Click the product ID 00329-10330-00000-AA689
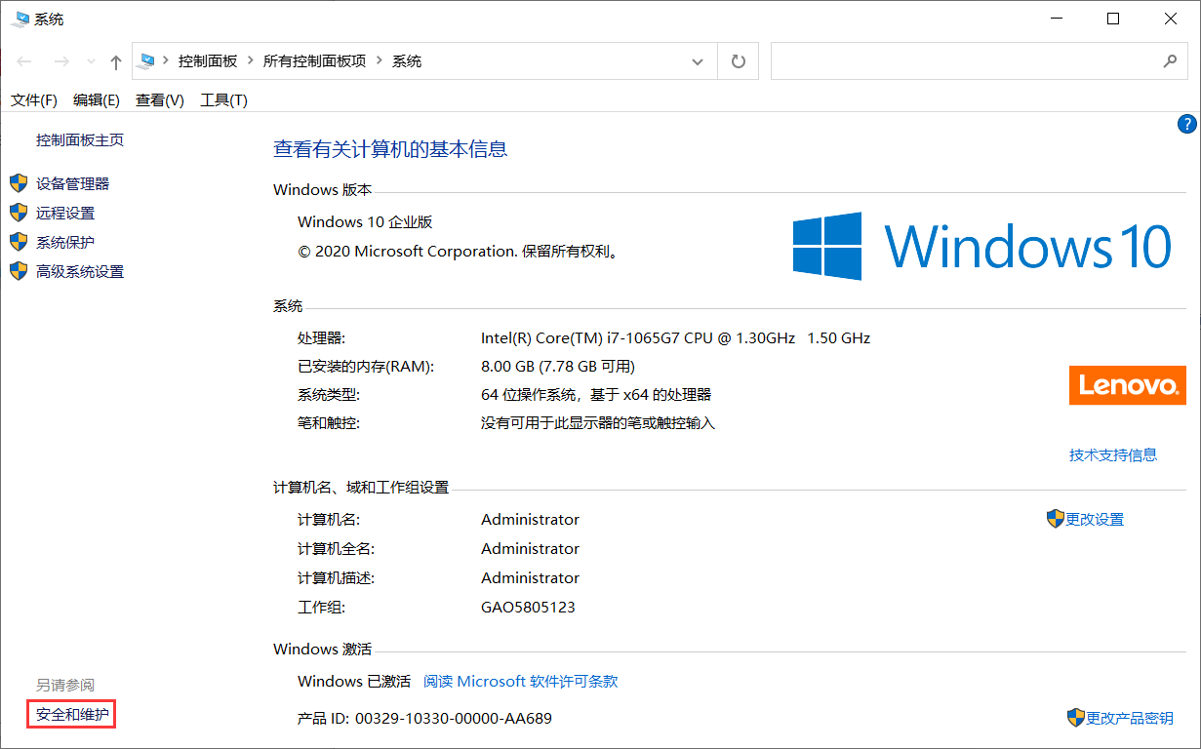The height and width of the screenshot is (749, 1201). pos(454,719)
